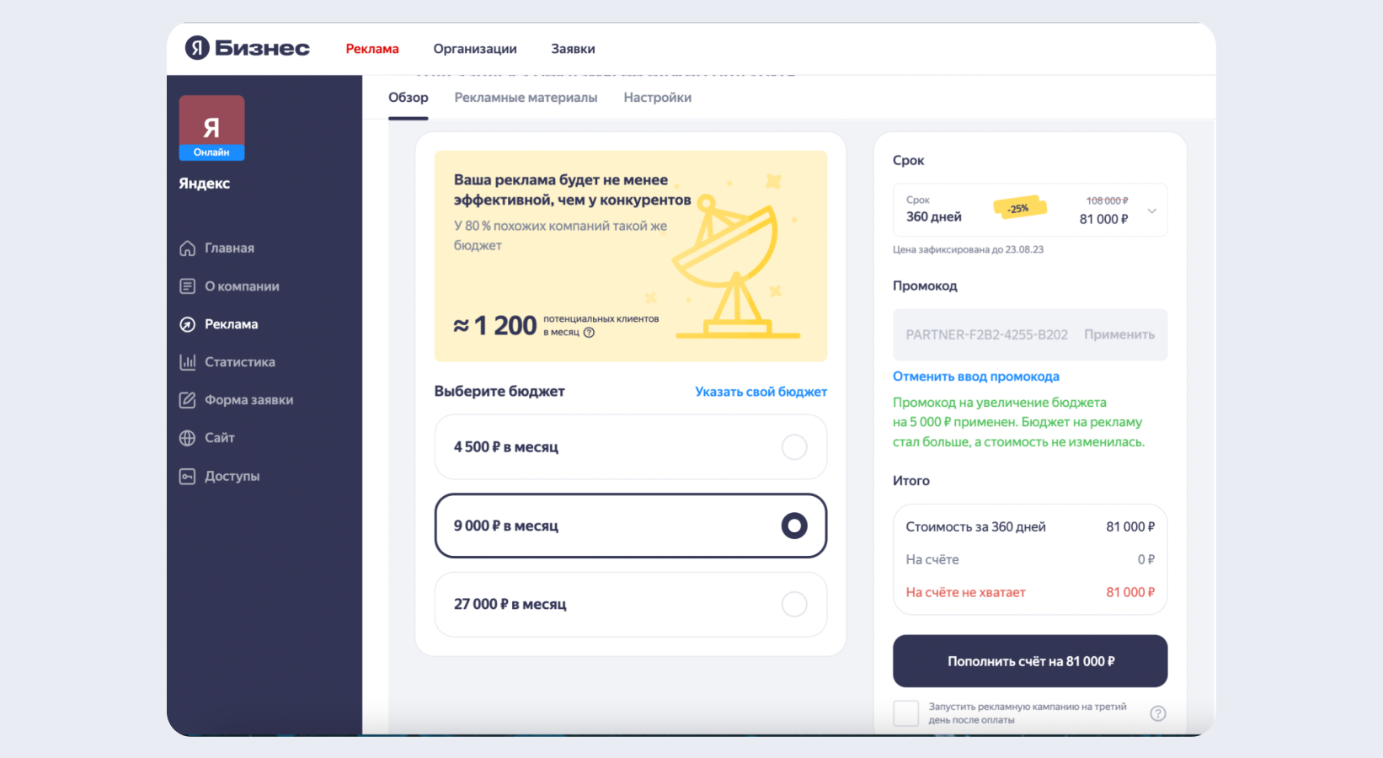Click the Указать свой бюджет link
The image size is (1383, 758).
click(x=761, y=392)
